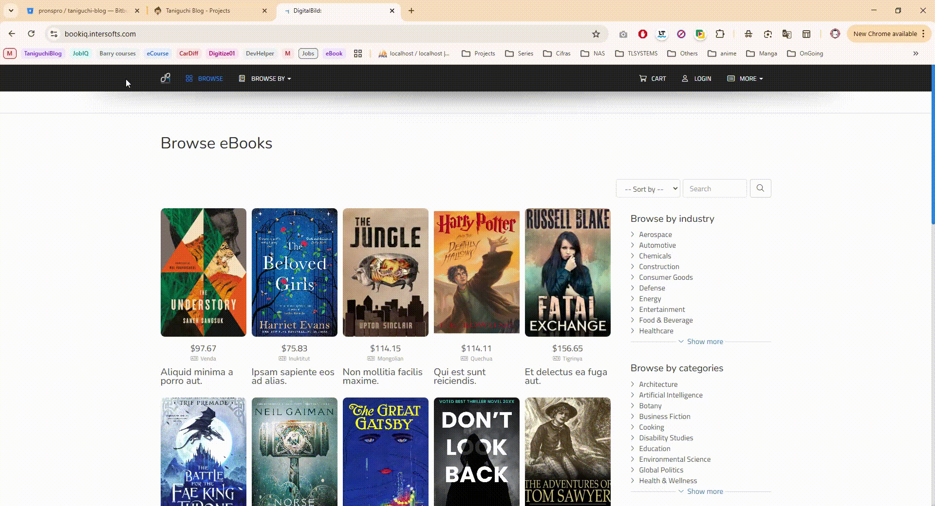Open the Aerospace industry link
The image size is (935, 506).
click(655, 235)
